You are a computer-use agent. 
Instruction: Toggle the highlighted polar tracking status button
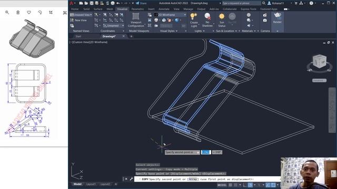pyautogui.click(x=250, y=185)
